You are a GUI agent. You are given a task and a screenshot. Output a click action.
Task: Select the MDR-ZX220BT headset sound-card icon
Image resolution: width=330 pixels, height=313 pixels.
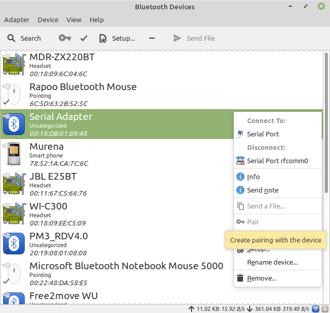tap(14, 64)
